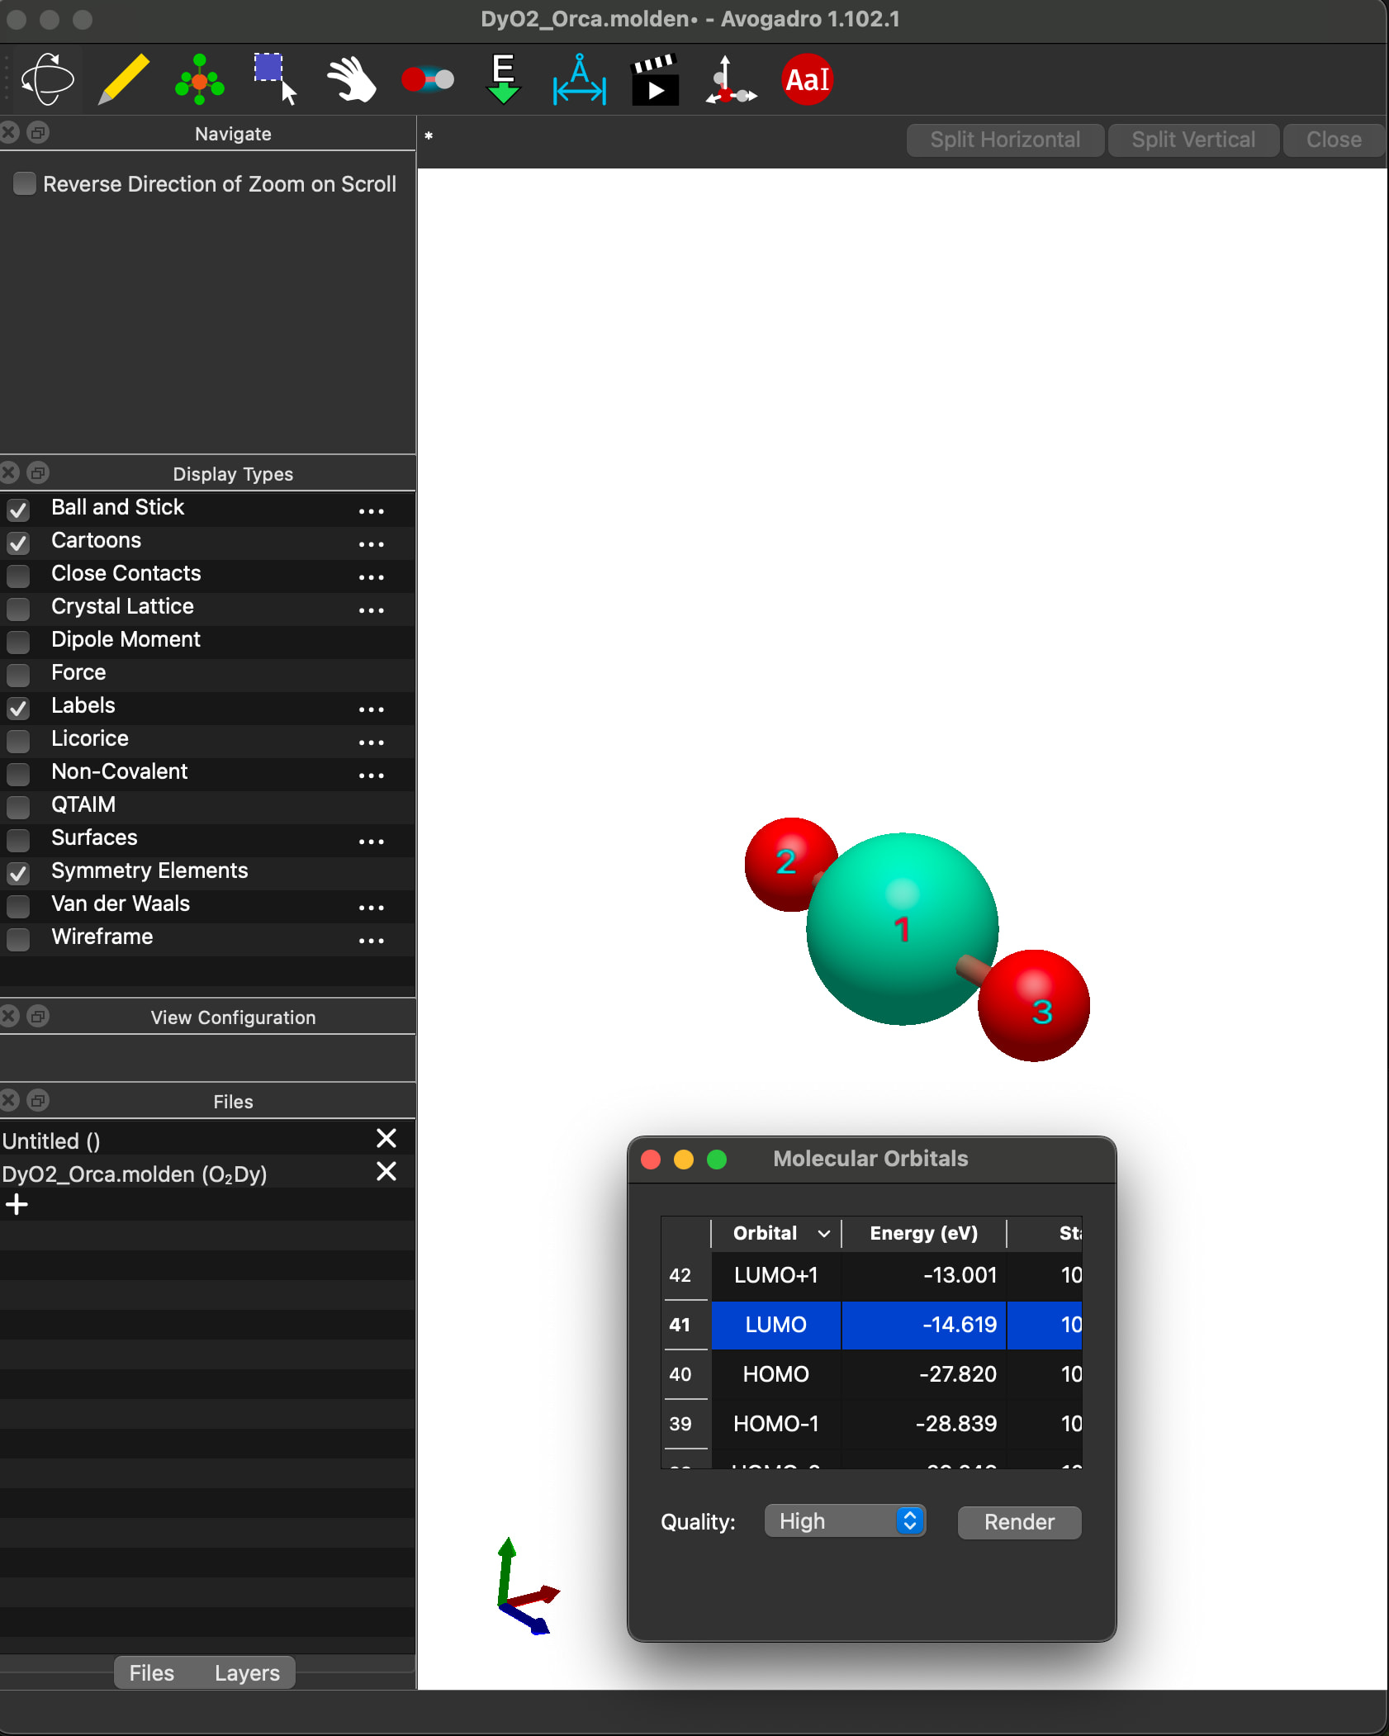
Task: Enable Reverse Direction of Zoom on Scroll
Action: point(25,183)
